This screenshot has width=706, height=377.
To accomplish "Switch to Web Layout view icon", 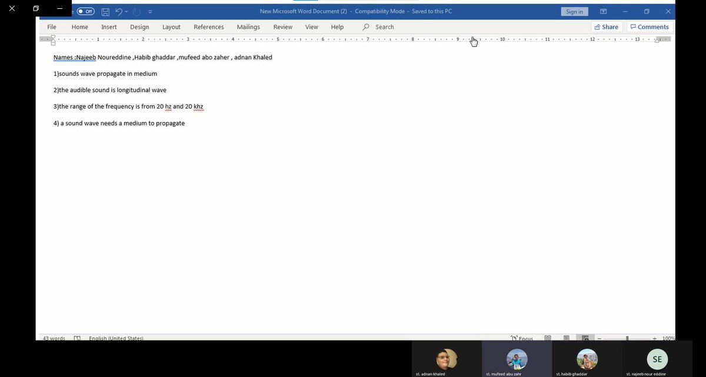I will click(585, 338).
